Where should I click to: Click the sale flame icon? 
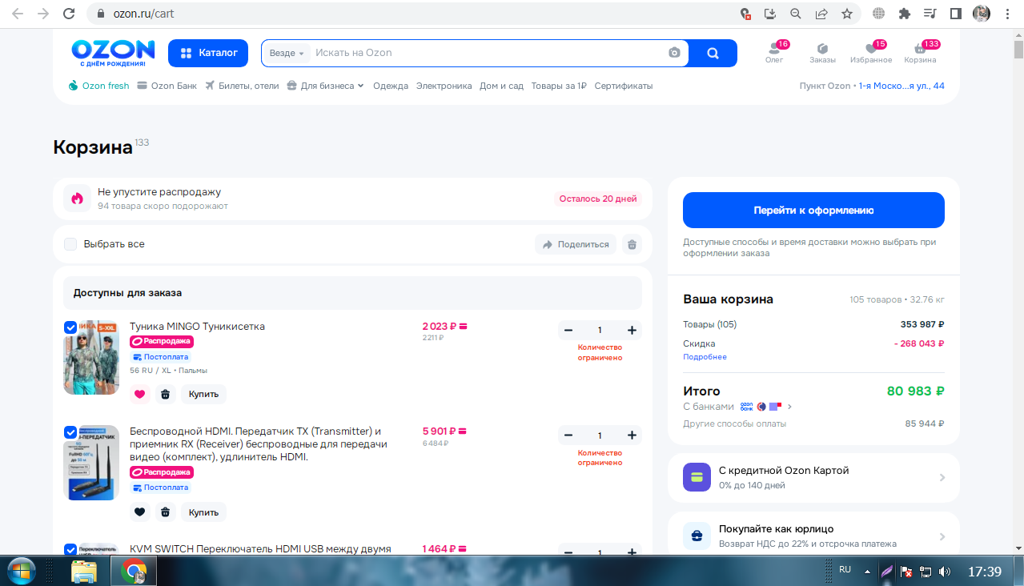pos(78,199)
